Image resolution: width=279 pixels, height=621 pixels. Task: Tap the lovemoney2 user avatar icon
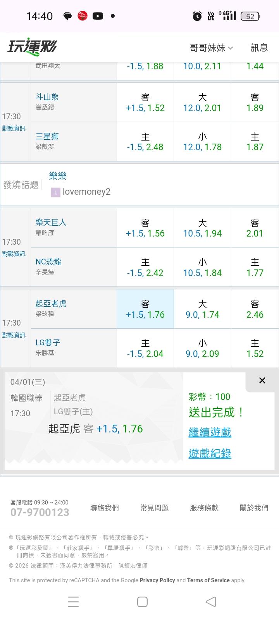click(x=55, y=192)
